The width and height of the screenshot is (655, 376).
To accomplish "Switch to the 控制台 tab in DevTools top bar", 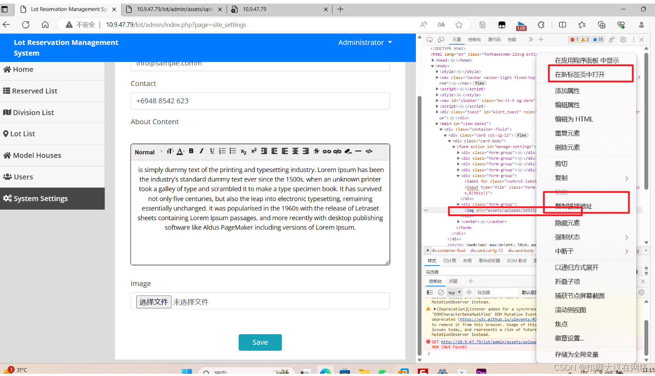I will pos(474,40).
